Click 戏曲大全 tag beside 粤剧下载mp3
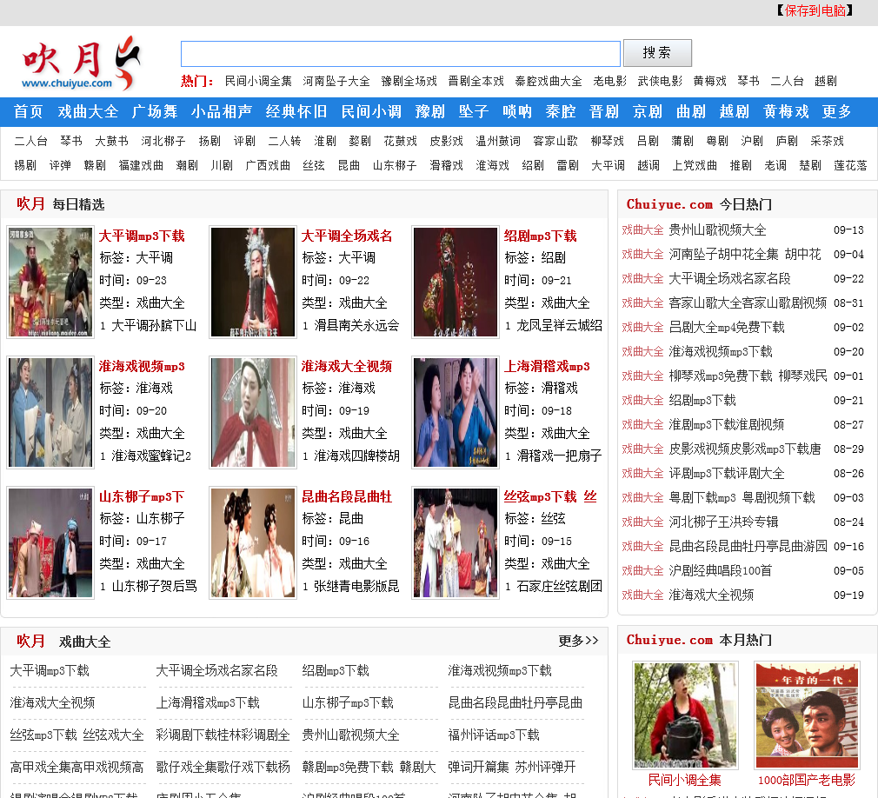The image size is (878, 798). pos(642,498)
